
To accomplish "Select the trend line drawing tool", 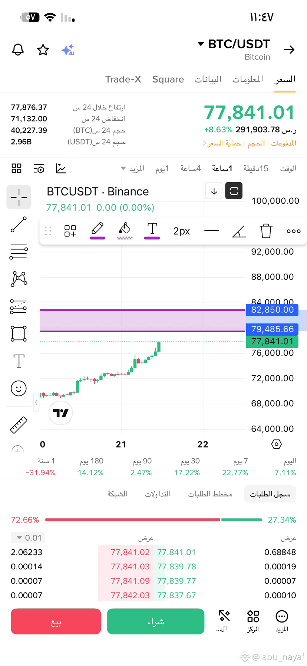I will point(19,224).
